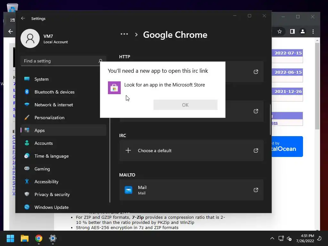Click Mail default app for MAILTO
The width and height of the screenshot is (328, 246).
click(192, 190)
